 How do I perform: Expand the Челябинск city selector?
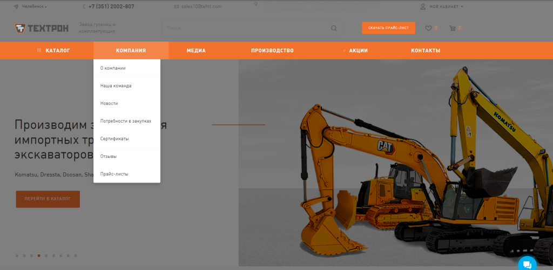pos(31,6)
